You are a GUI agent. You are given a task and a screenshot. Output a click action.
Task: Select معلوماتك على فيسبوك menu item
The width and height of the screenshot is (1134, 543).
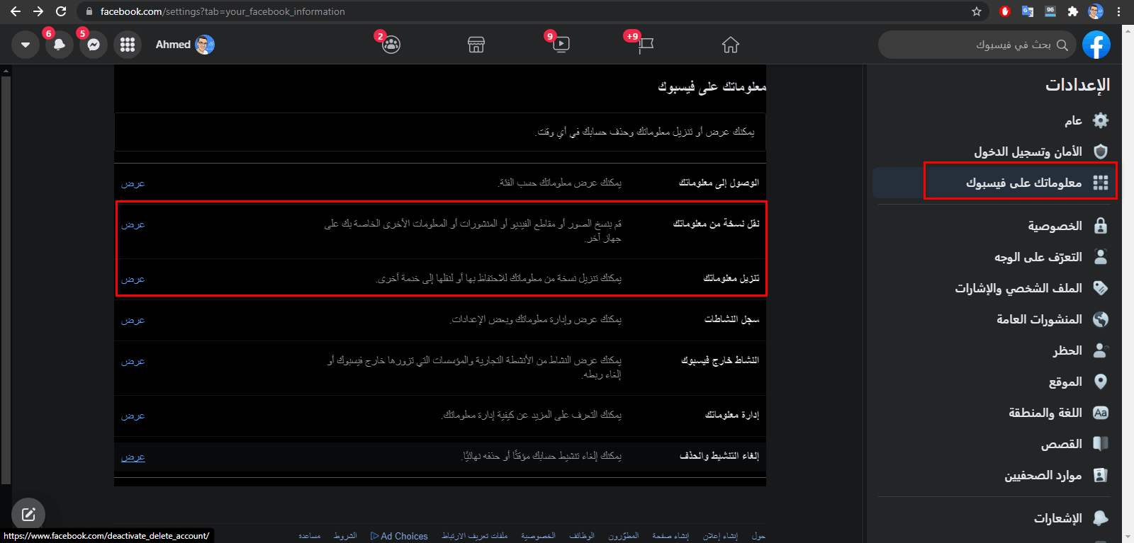(x=1023, y=183)
